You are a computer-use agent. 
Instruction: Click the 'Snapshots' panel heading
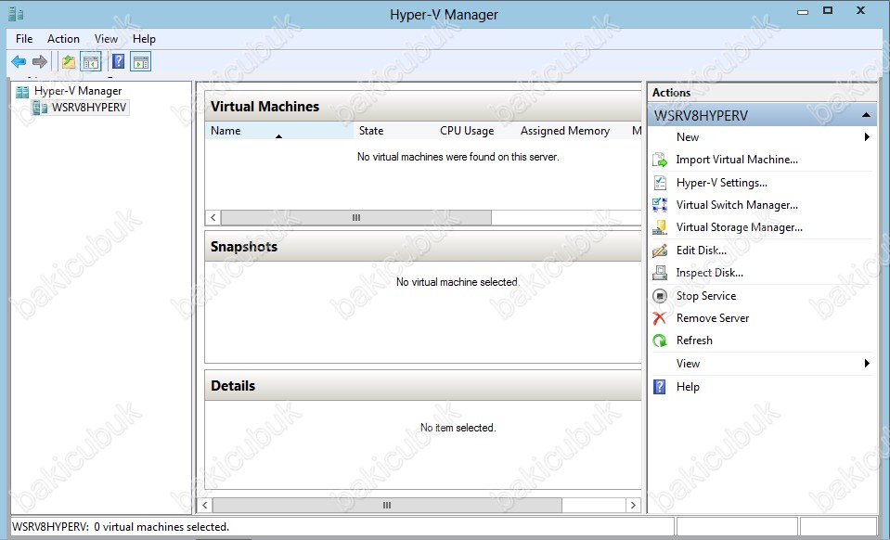pyautogui.click(x=243, y=247)
